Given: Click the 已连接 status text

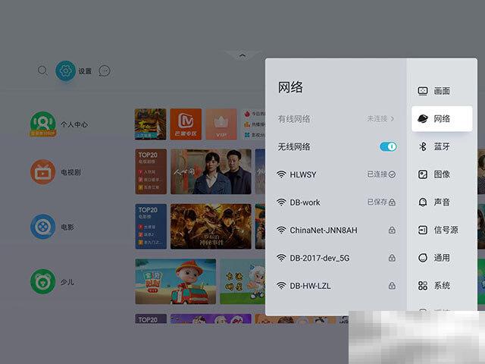Looking at the screenshot, I should [x=377, y=174].
